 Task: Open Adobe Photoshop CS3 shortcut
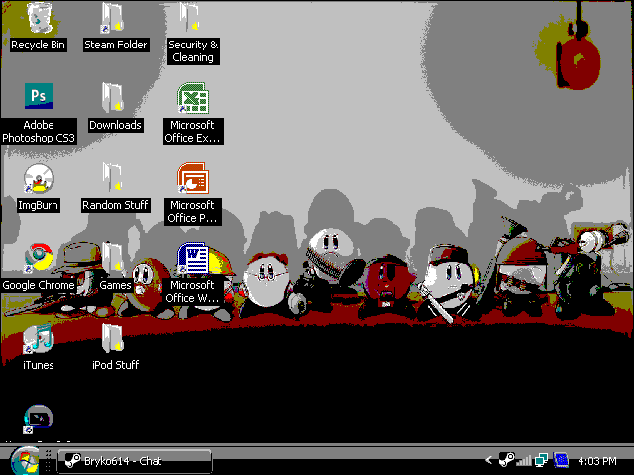[x=39, y=97]
